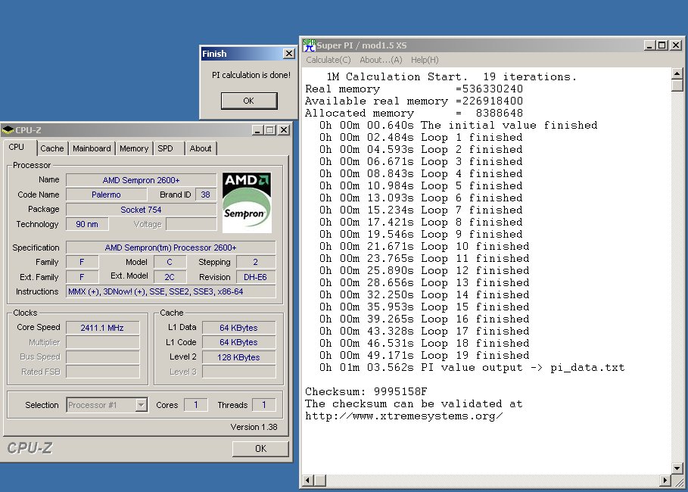Click the Stepping value '2'
This screenshot has height=492, width=688.
(x=256, y=262)
